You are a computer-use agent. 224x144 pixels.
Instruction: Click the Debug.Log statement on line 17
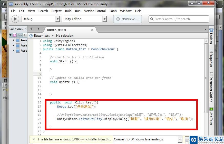coord(77,107)
